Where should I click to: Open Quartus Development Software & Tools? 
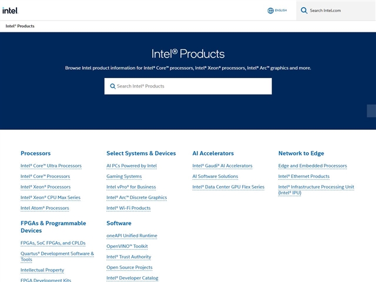click(57, 256)
